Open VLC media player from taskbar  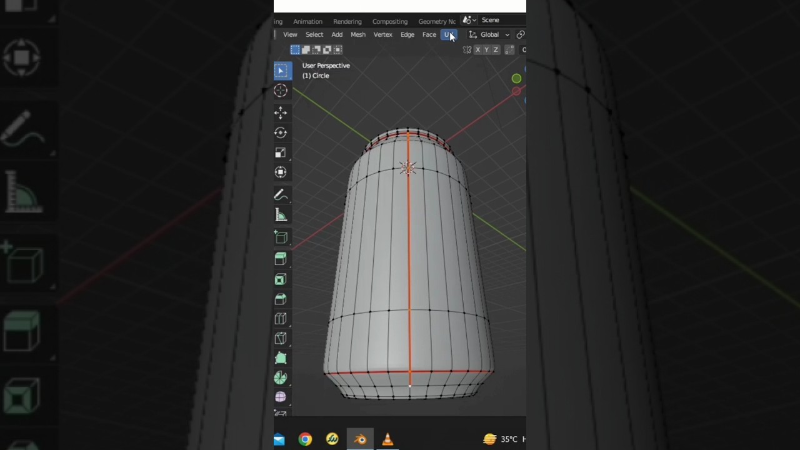[387, 439]
